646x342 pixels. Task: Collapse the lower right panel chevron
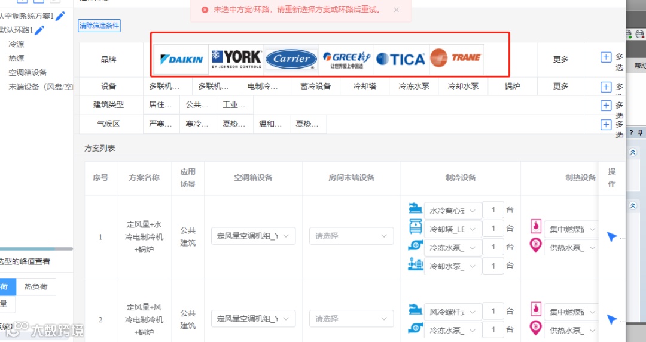(633, 205)
